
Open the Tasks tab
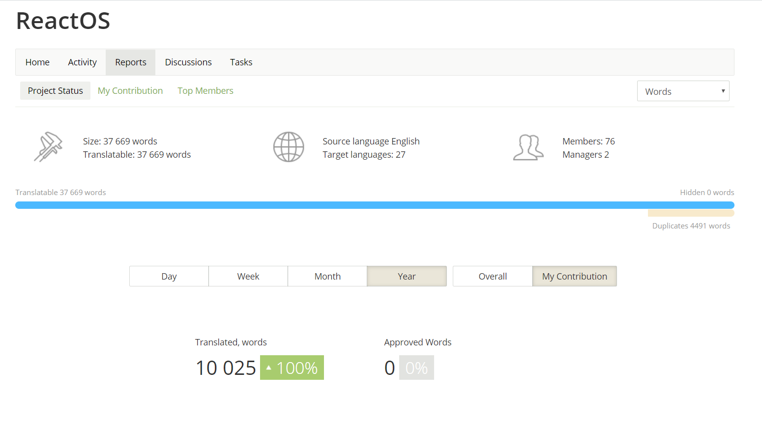coord(241,62)
